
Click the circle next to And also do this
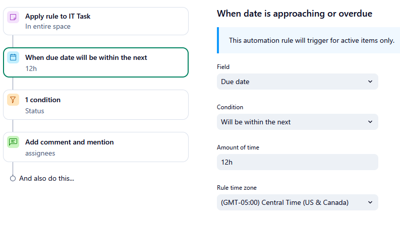(13, 178)
